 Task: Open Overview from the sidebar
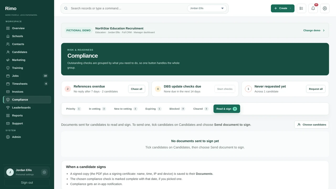27,28
